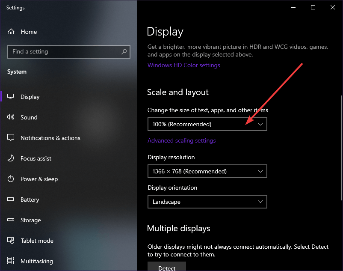Click the Sound speaker icon
Image resolution: width=343 pixels, height=271 pixels.
11,117
